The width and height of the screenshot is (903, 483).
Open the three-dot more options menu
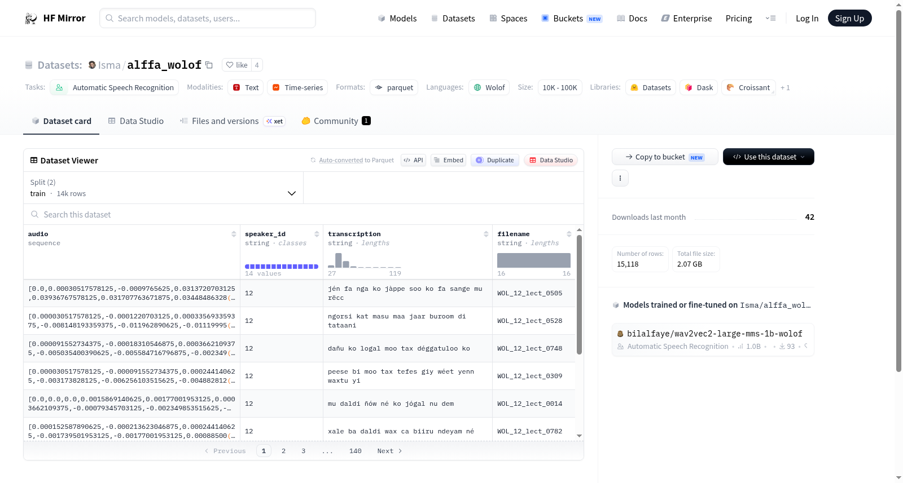(x=620, y=178)
